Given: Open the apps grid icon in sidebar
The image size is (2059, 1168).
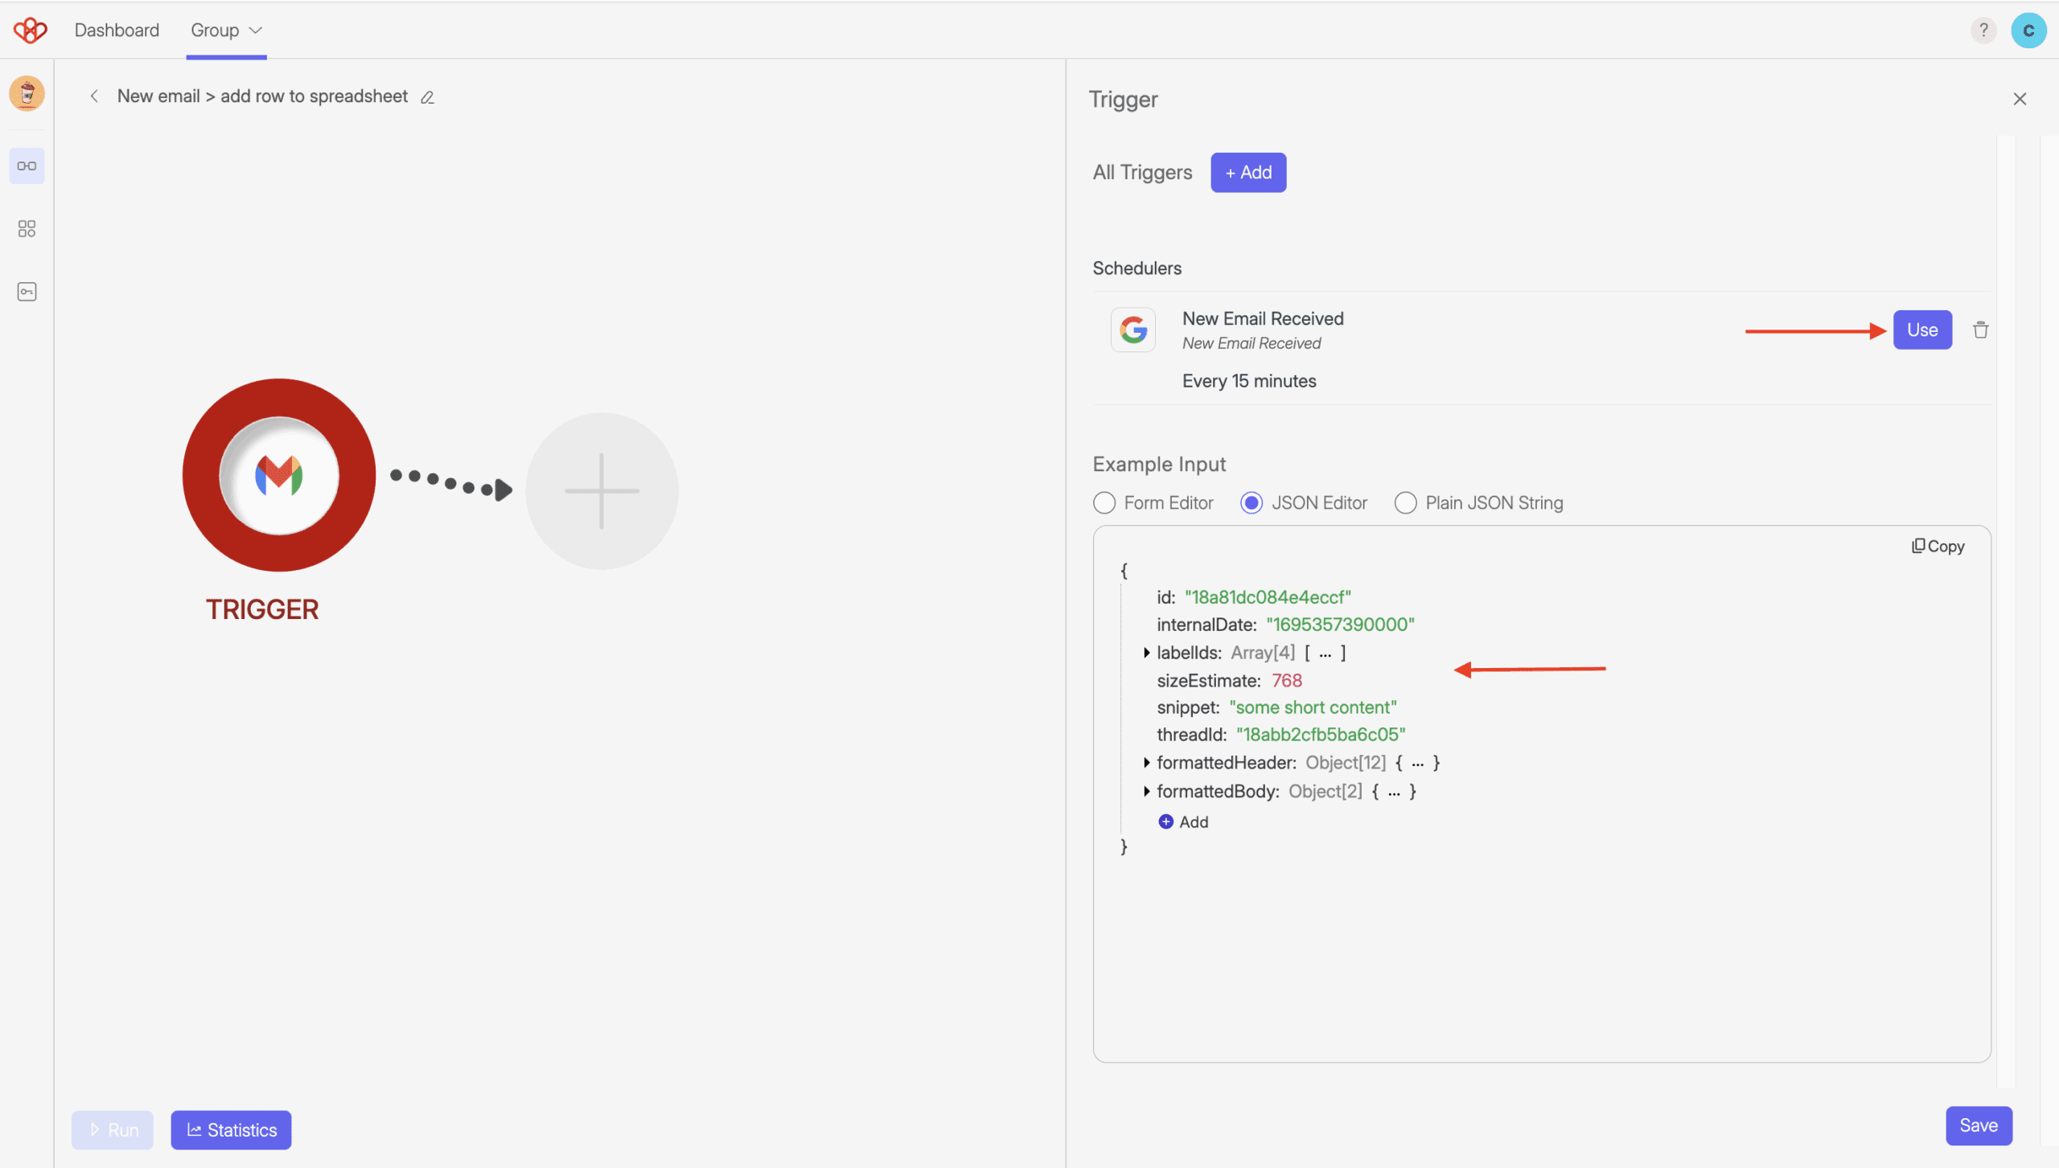Looking at the screenshot, I should click(x=27, y=229).
